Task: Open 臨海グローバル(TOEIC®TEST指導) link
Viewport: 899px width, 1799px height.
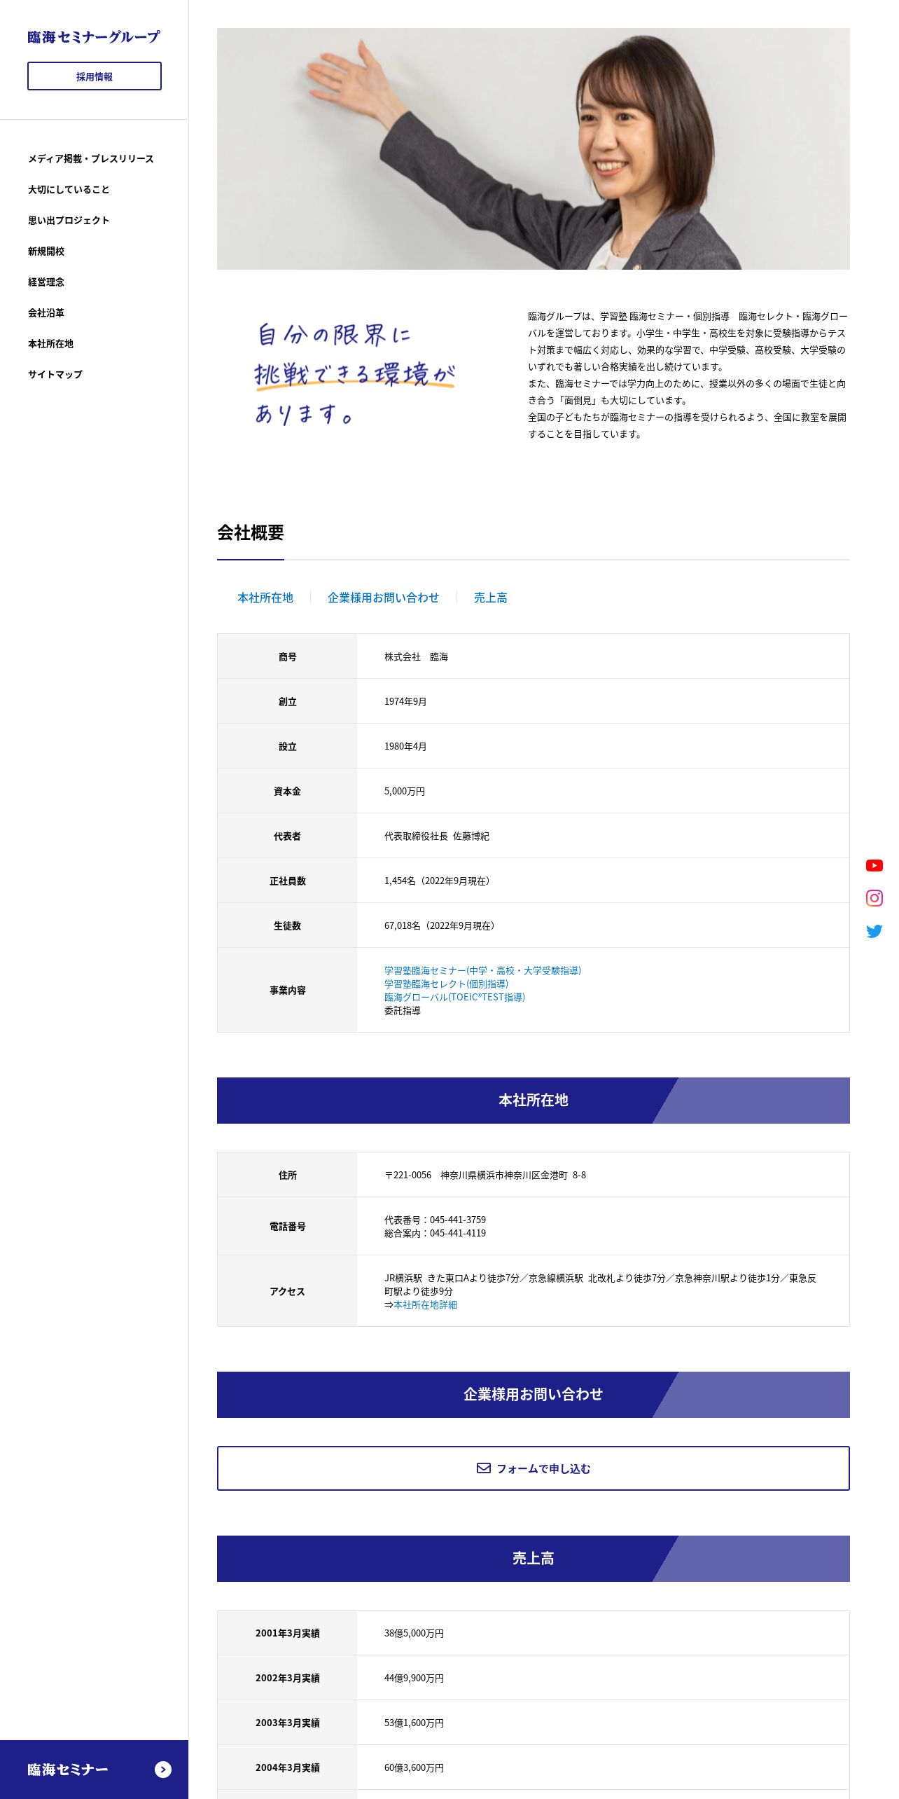Action: (454, 997)
